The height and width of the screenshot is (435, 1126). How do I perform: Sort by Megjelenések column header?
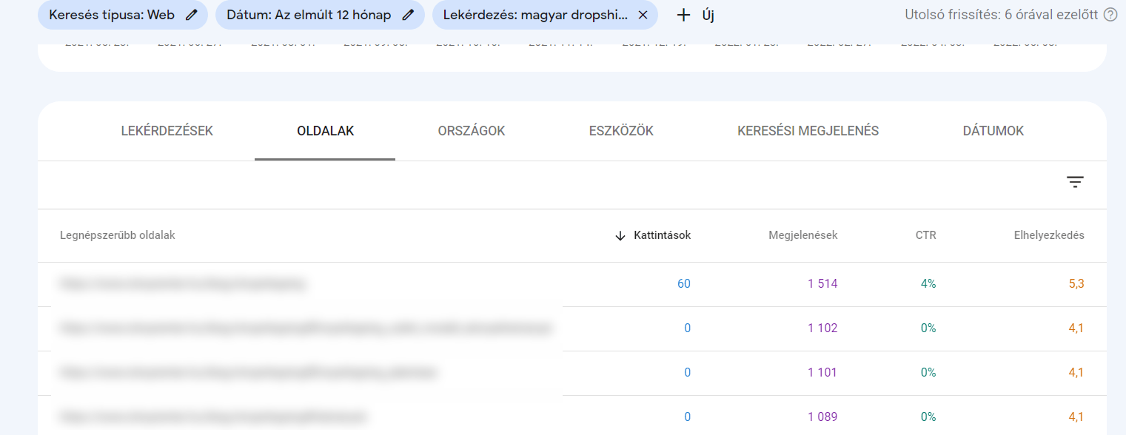[803, 235]
